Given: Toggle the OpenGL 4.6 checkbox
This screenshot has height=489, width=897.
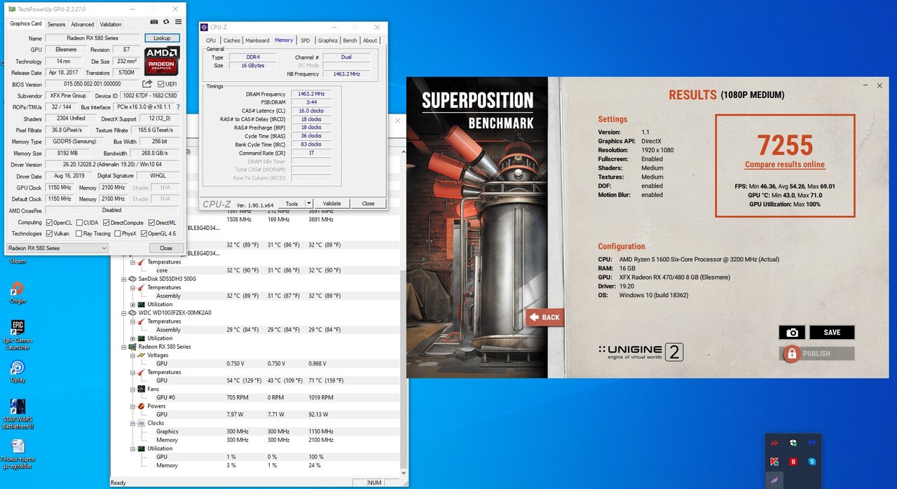Looking at the screenshot, I should (x=144, y=233).
